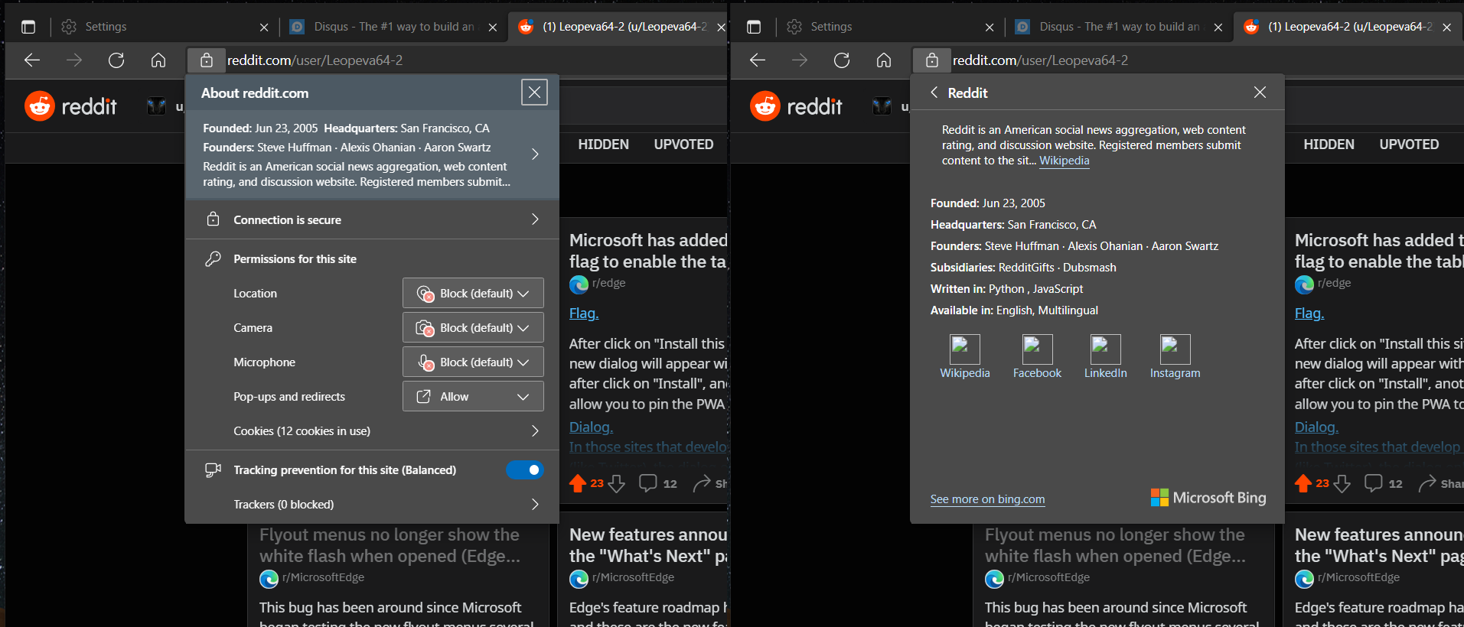The image size is (1464, 627).
Task: Expand Connection is secure details
Action: [372, 220]
